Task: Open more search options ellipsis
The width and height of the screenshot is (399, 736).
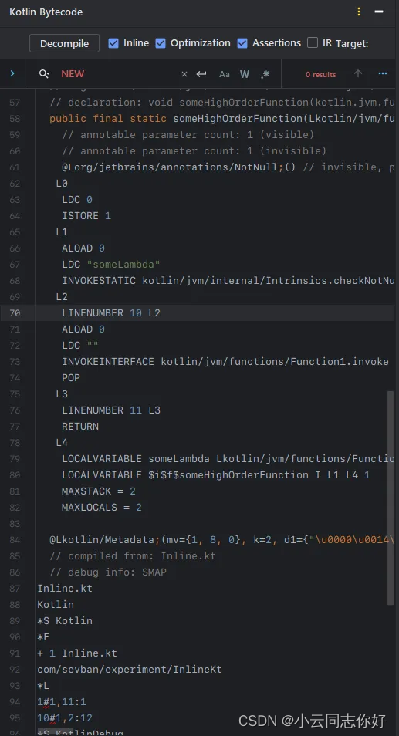Action: (x=383, y=74)
